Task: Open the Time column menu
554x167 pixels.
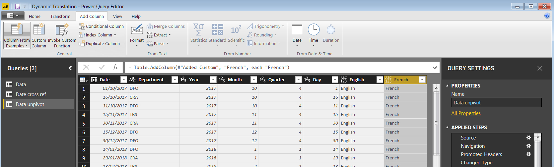Action: pos(313,35)
